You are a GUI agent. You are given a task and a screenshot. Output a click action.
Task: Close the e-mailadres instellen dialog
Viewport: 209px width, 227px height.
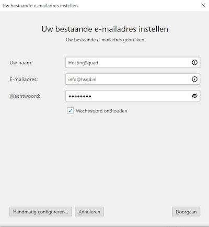(203, 5)
